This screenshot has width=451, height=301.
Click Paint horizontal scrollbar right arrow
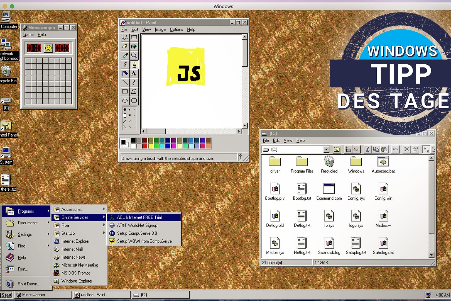pyautogui.click(x=239, y=131)
